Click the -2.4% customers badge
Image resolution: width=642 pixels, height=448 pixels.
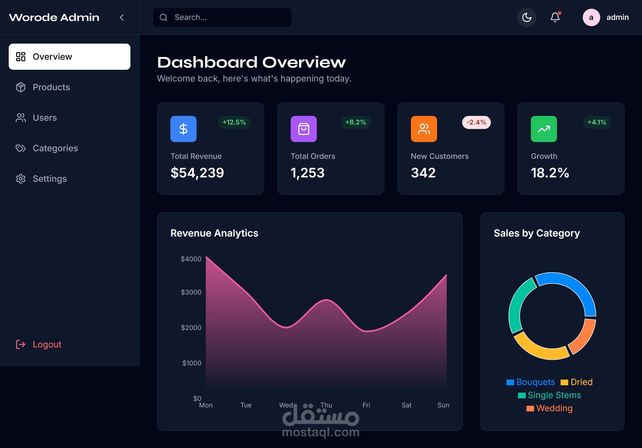(476, 122)
